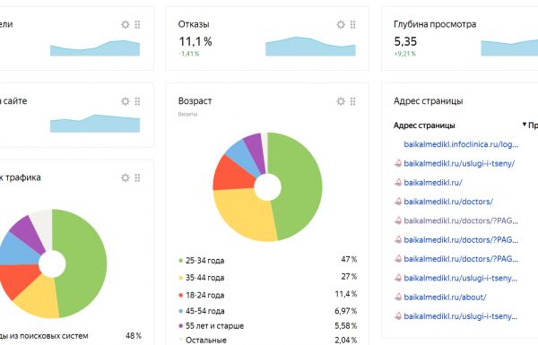538x345 pixels.
Task: Select the 18-24 года legend item
Action: (x=202, y=295)
